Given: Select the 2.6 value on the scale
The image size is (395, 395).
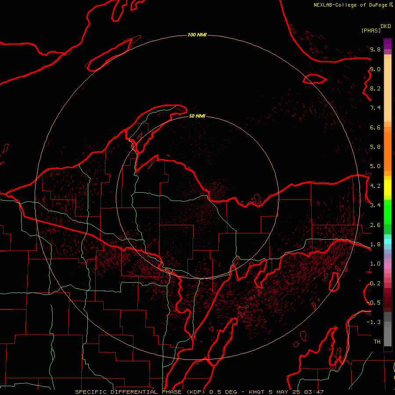Looking at the screenshot, I should pyautogui.click(x=375, y=225).
